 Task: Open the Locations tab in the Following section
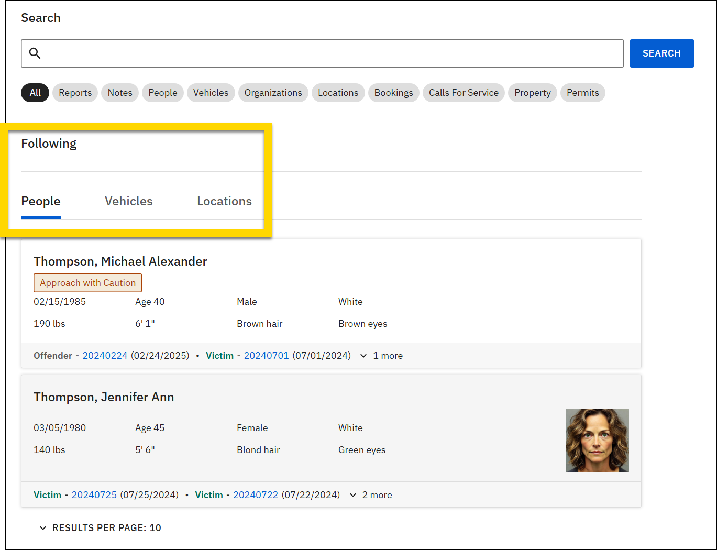pyautogui.click(x=224, y=201)
